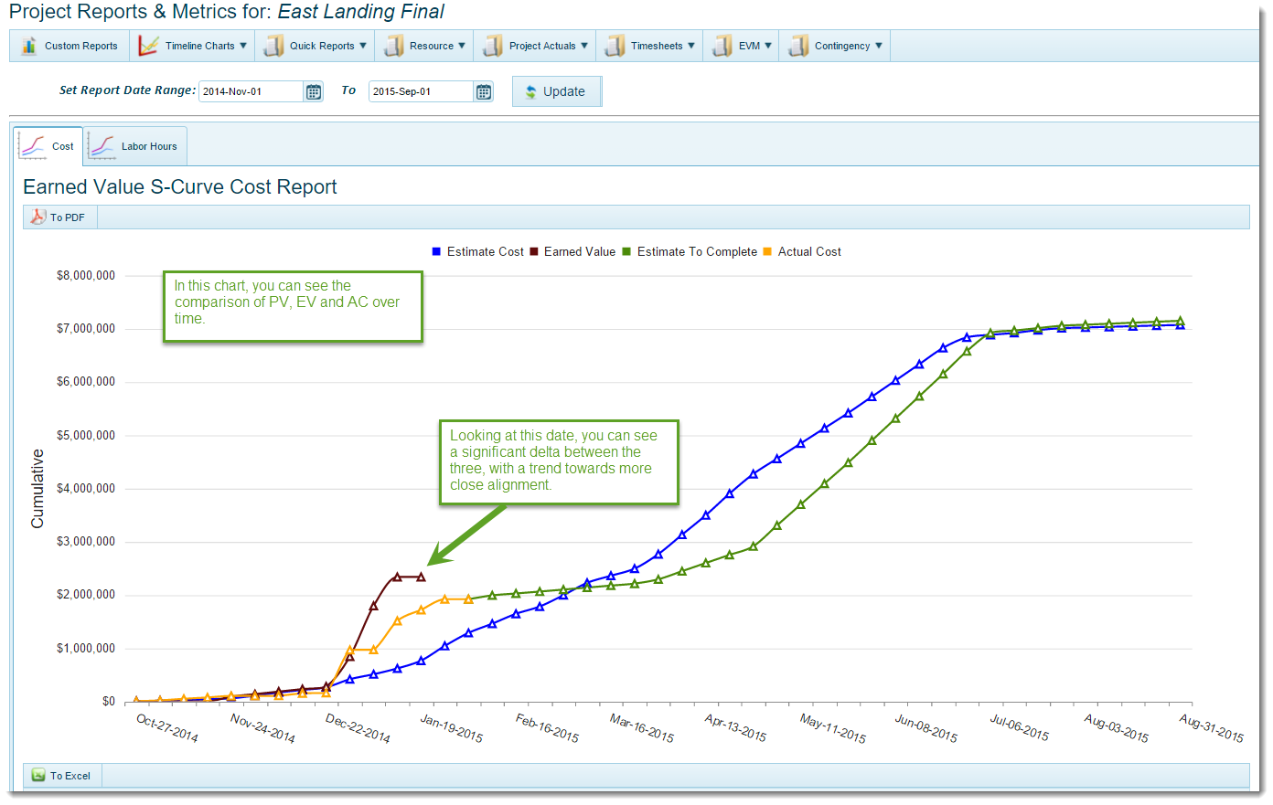Click the PDF file icon
The height and width of the screenshot is (805, 1273).
tap(38, 217)
